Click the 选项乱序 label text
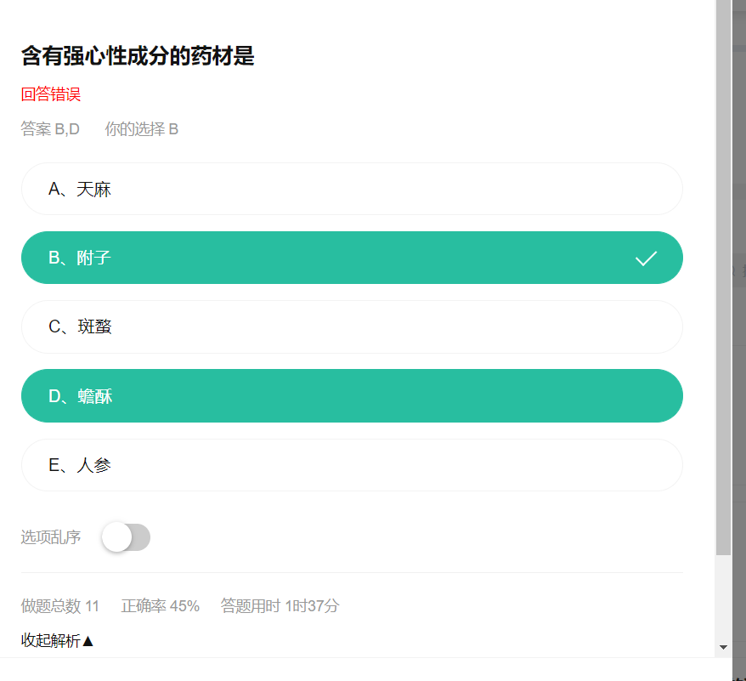Viewport: 746px width, 681px height. [51, 537]
